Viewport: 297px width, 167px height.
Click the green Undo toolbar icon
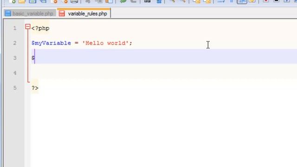[123, 1]
